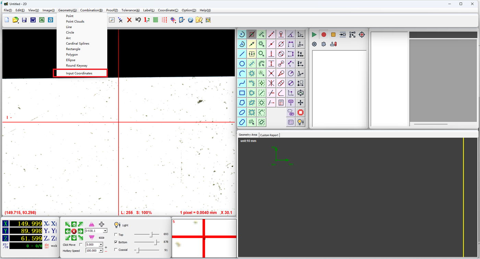The height and width of the screenshot is (259, 480).
Task: Open the Tolerance(A) menu
Action: [131, 10]
